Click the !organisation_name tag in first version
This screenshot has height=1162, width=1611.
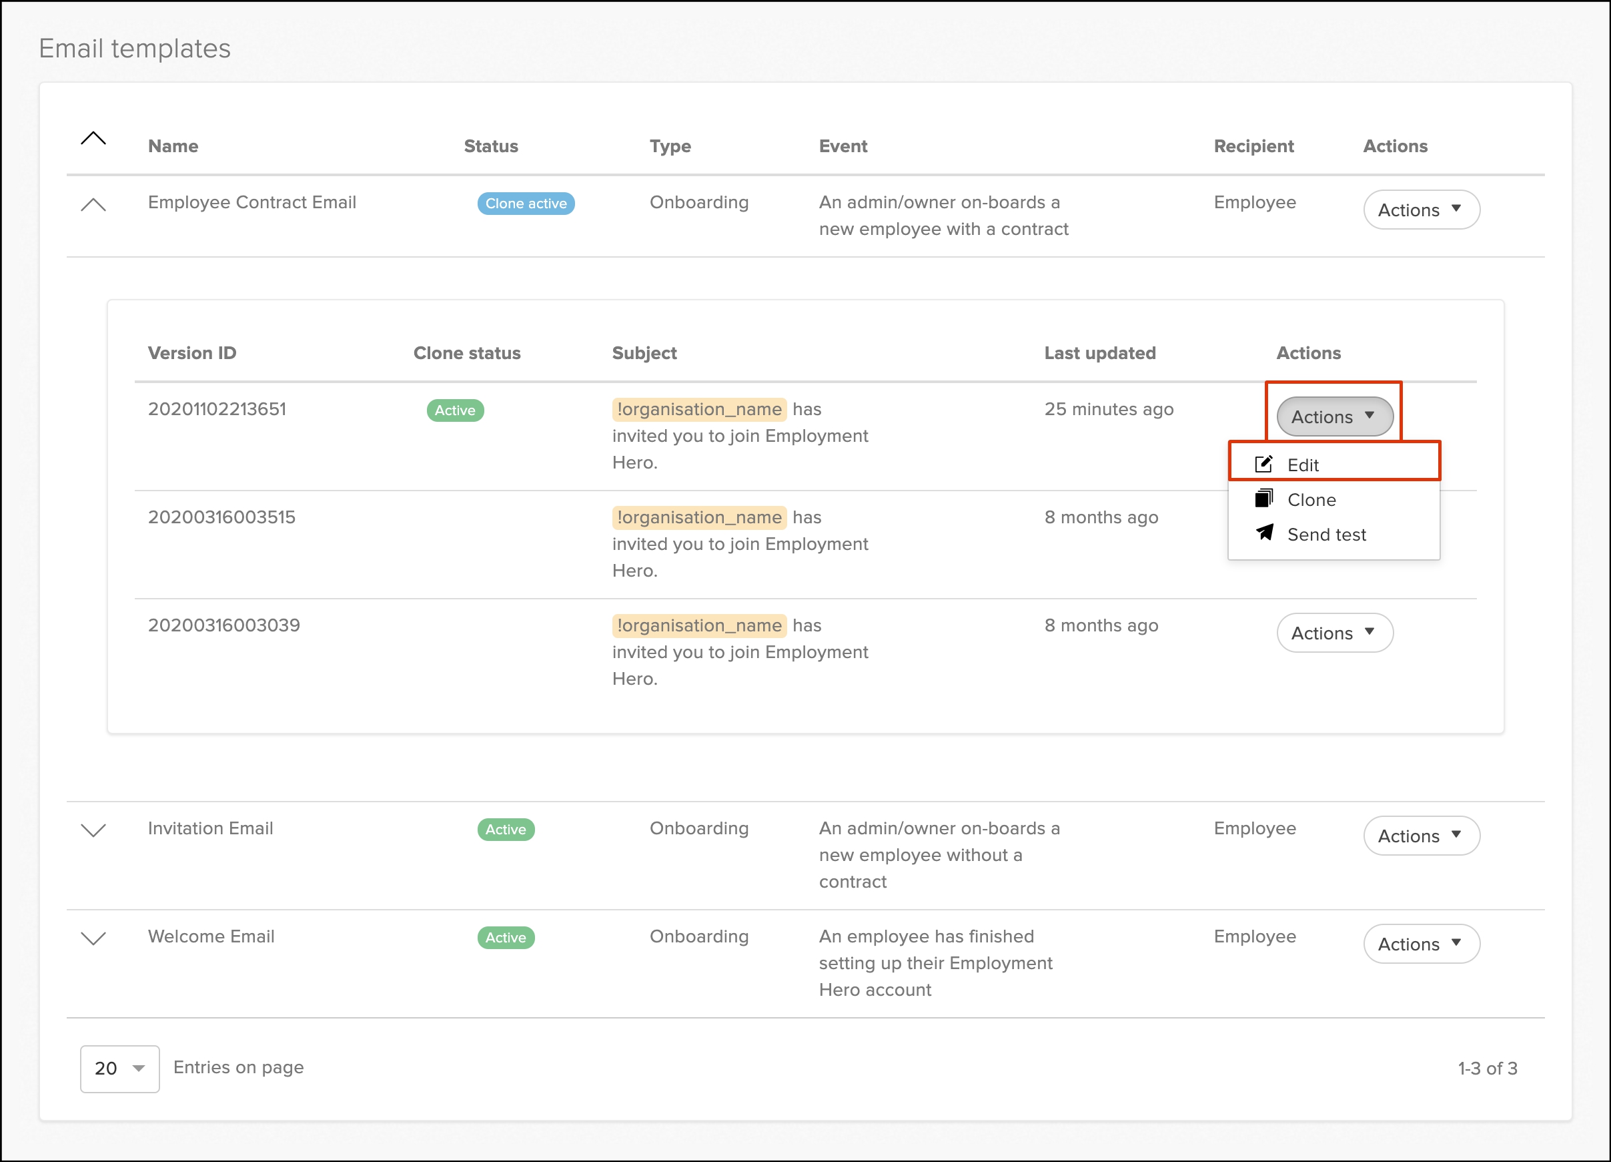click(698, 409)
